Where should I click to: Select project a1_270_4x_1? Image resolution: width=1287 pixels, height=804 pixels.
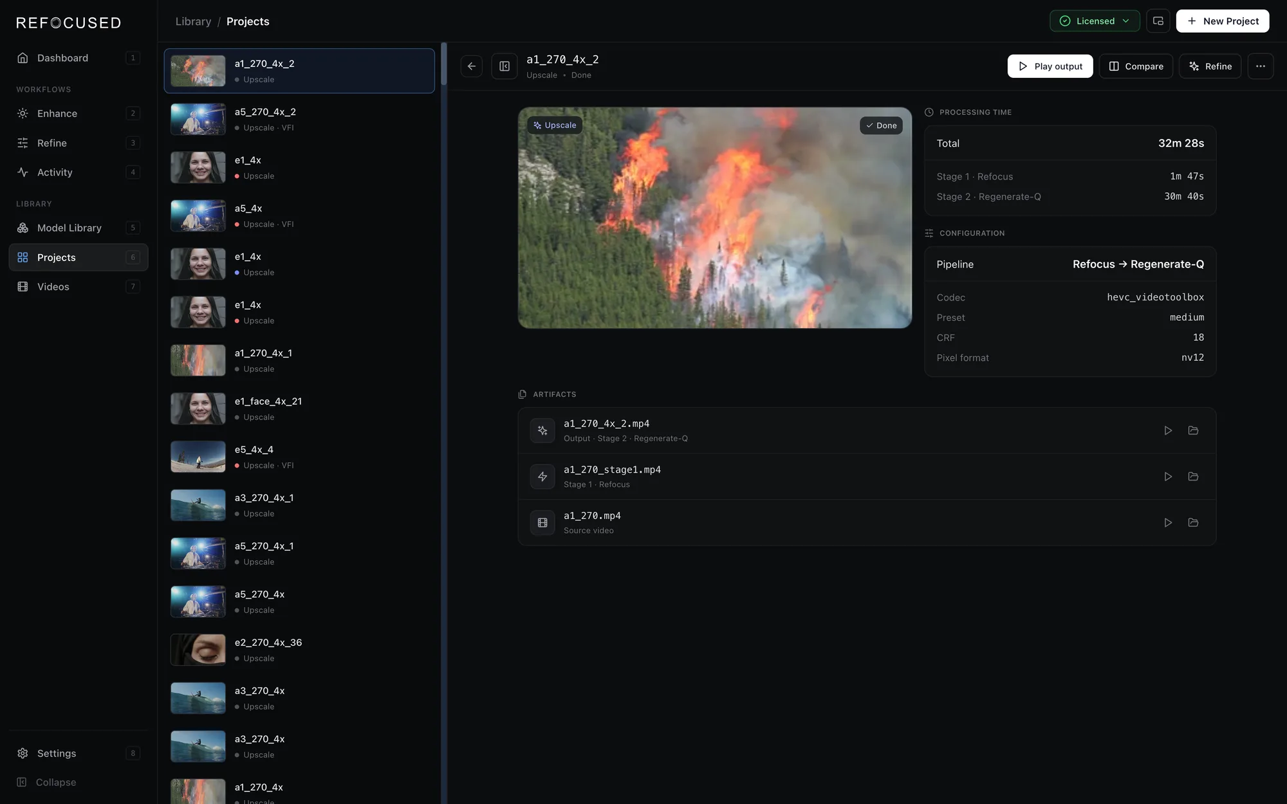(x=299, y=360)
